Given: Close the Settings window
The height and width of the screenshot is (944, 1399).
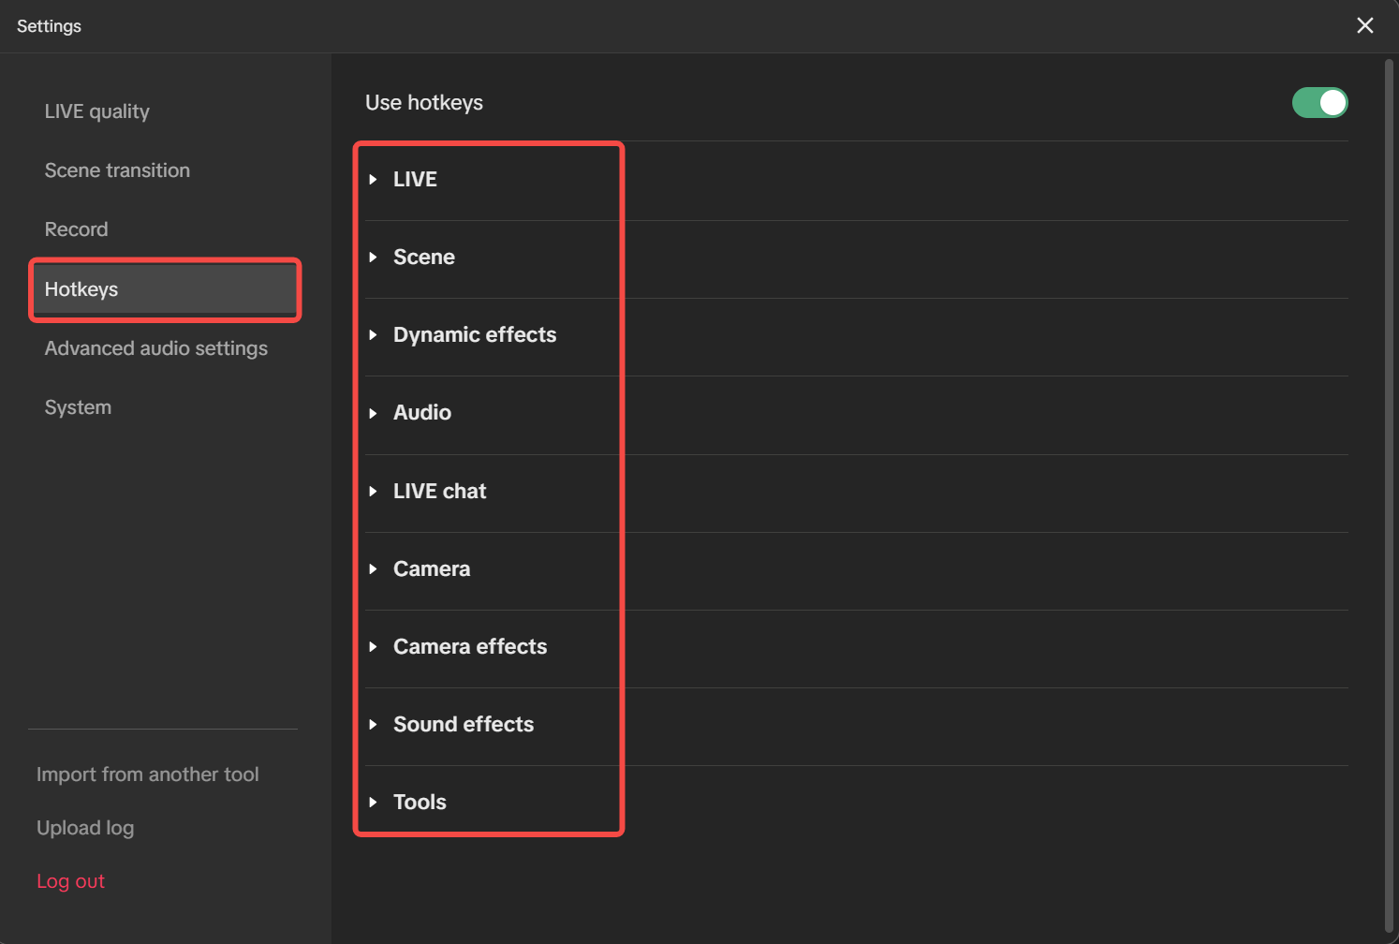Looking at the screenshot, I should tap(1364, 25).
